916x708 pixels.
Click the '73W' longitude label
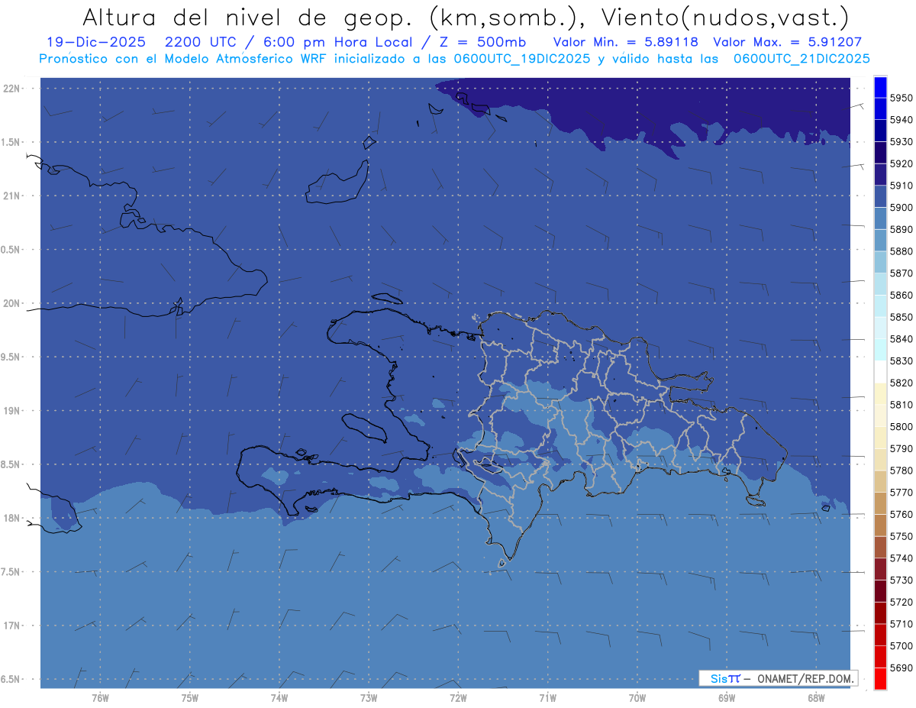pos(369,698)
